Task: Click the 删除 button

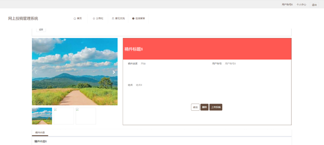Action: coord(205,107)
